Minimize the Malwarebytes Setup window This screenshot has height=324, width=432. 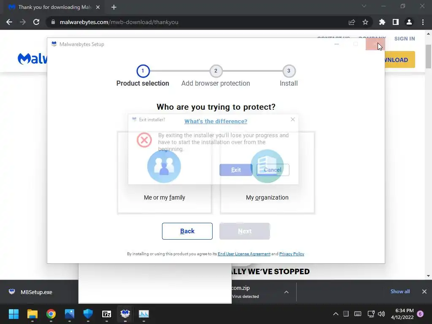coord(337,44)
